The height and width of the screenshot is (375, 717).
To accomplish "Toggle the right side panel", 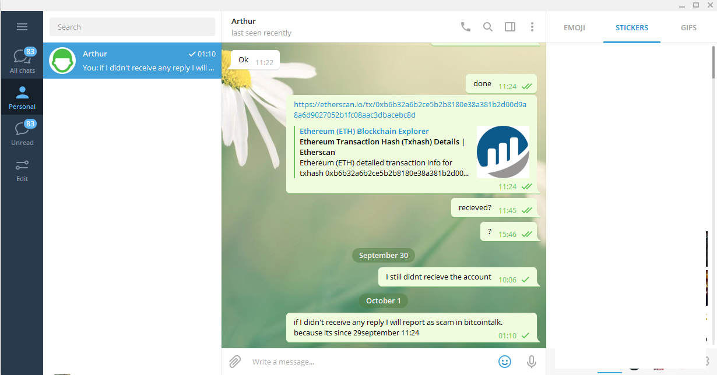I will [x=510, y=27].
